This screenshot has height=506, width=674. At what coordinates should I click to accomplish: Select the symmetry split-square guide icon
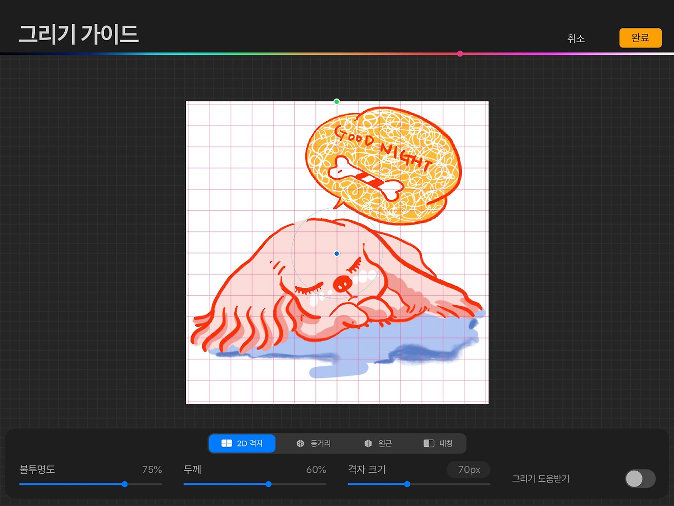click(428, 443)
